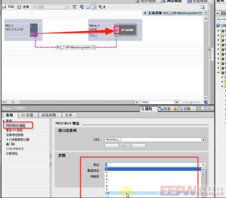Viewport: 226px width, 198px height.
Task: Select 诊断地址 in properties tree
Action: (12, 154)
